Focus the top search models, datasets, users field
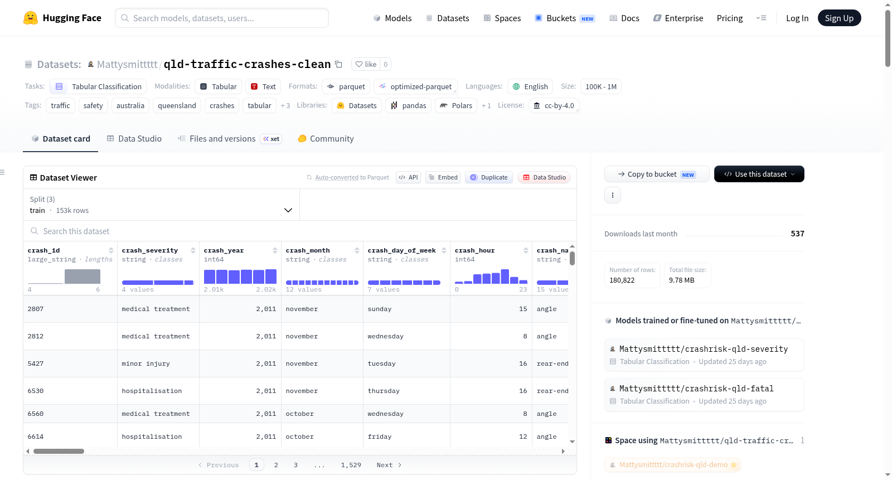 tap(222, 18)
